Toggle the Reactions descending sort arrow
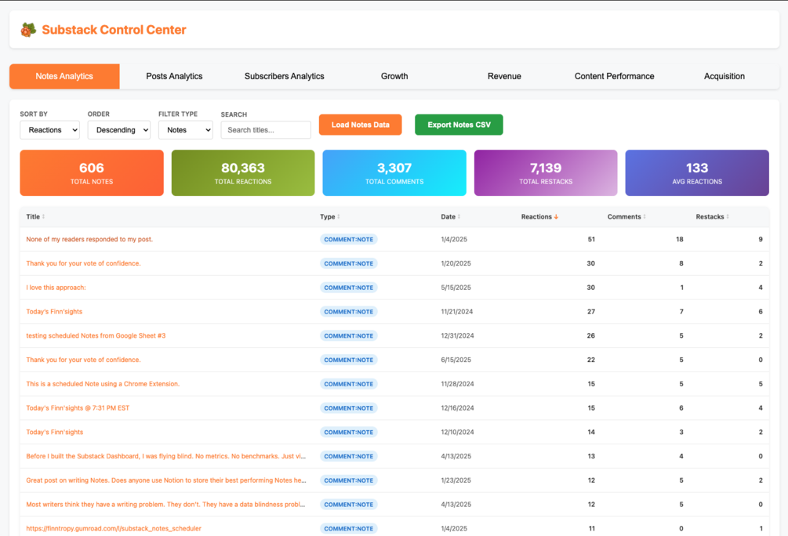The image size is (788, 536). pos(556,216)
